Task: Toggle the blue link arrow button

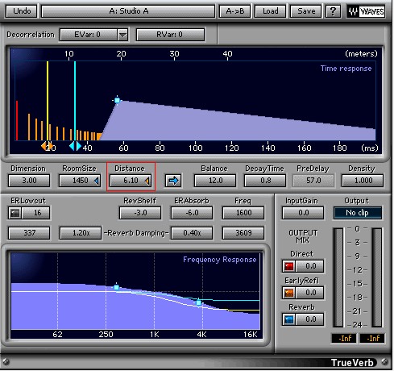Action: (x=173, y=181)
